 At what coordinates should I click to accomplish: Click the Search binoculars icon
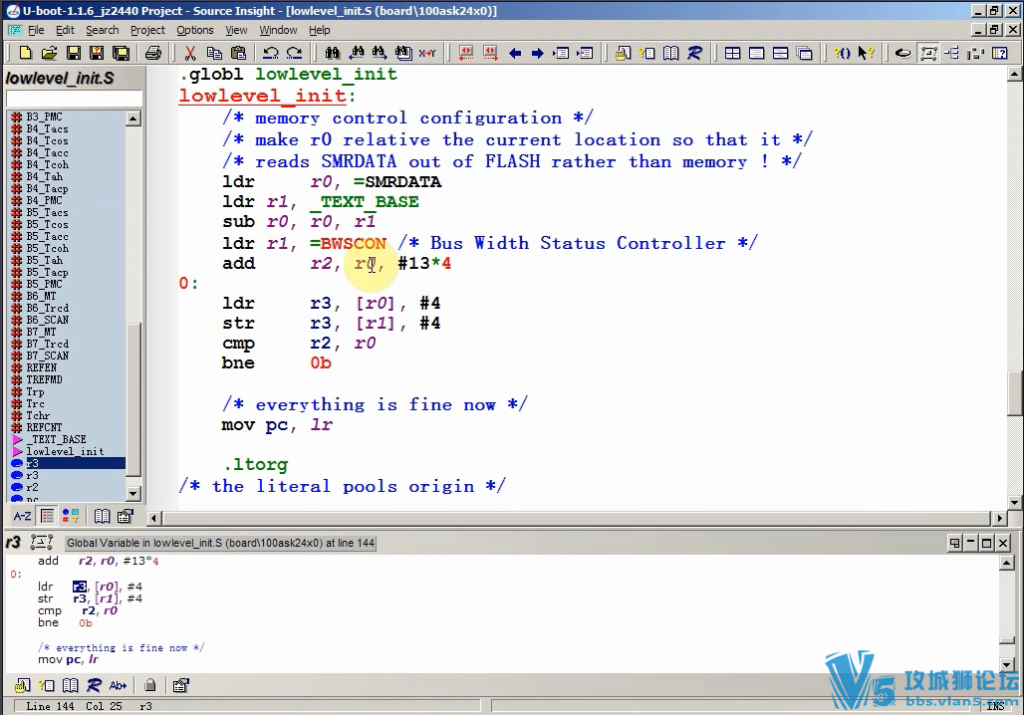tap(333, 53)
